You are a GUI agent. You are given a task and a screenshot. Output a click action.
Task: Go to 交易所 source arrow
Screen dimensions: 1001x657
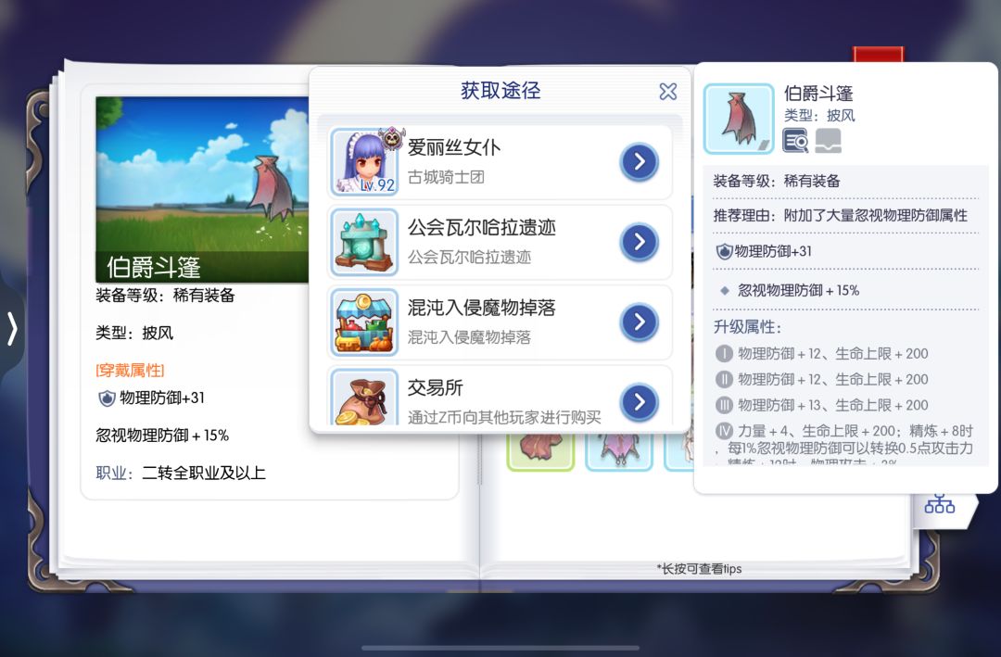[639, 401]
